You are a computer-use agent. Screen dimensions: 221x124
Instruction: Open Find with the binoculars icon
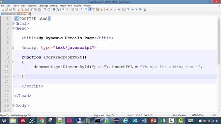54,9
